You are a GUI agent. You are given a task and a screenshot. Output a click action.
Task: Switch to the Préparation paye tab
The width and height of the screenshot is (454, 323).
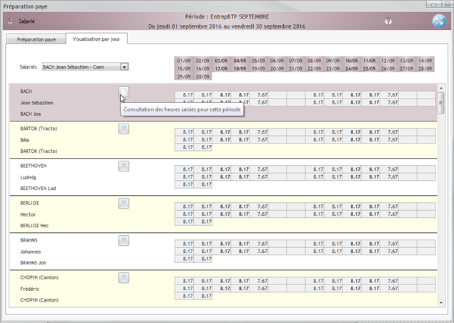pyautogui.click(x=35, y=39)
